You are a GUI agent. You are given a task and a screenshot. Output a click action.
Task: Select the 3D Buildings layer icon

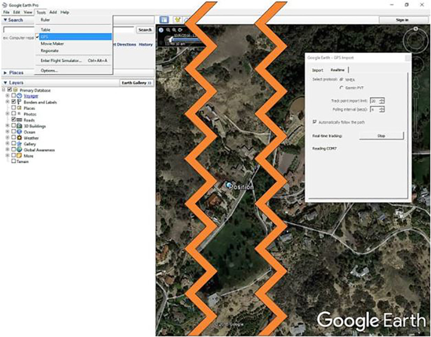pos(18,126)
